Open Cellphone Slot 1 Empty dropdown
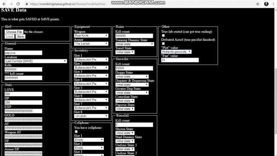The width and height of the screenshot is (277, 156). tap(89, 140)
